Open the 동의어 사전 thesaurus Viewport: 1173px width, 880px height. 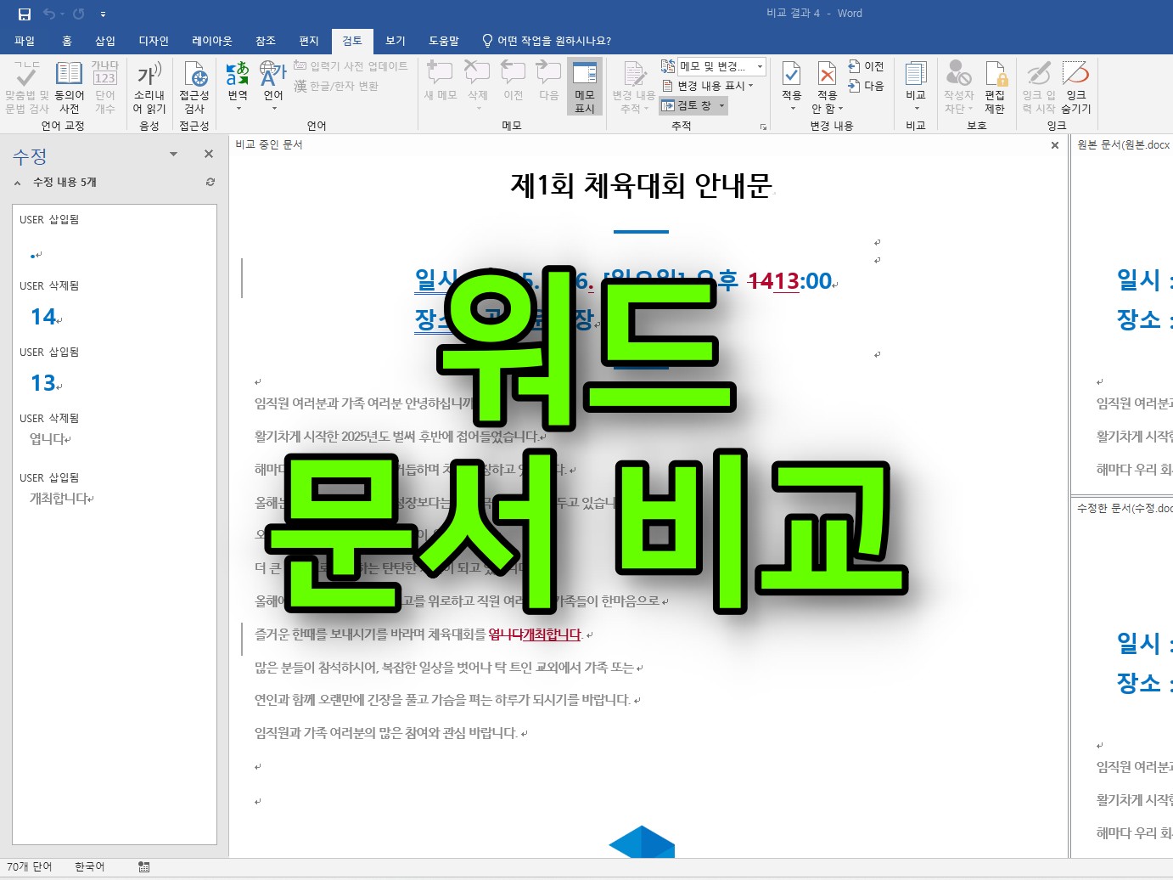69,85
